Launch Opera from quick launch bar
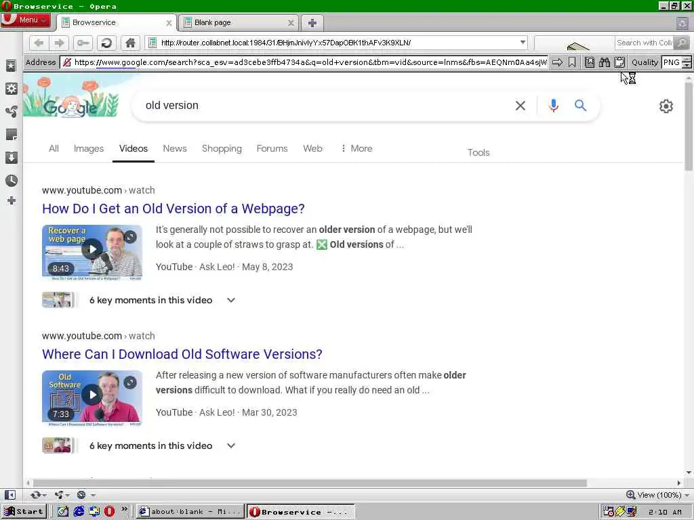Image resolution: width=694 pixels, height=520 pixels. coord(109,512)
